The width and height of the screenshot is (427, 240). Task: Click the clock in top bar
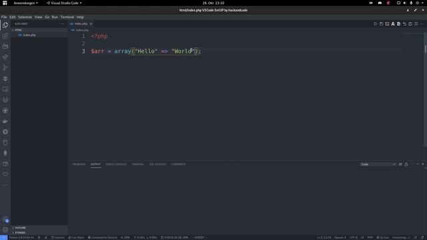pos(213,3)
